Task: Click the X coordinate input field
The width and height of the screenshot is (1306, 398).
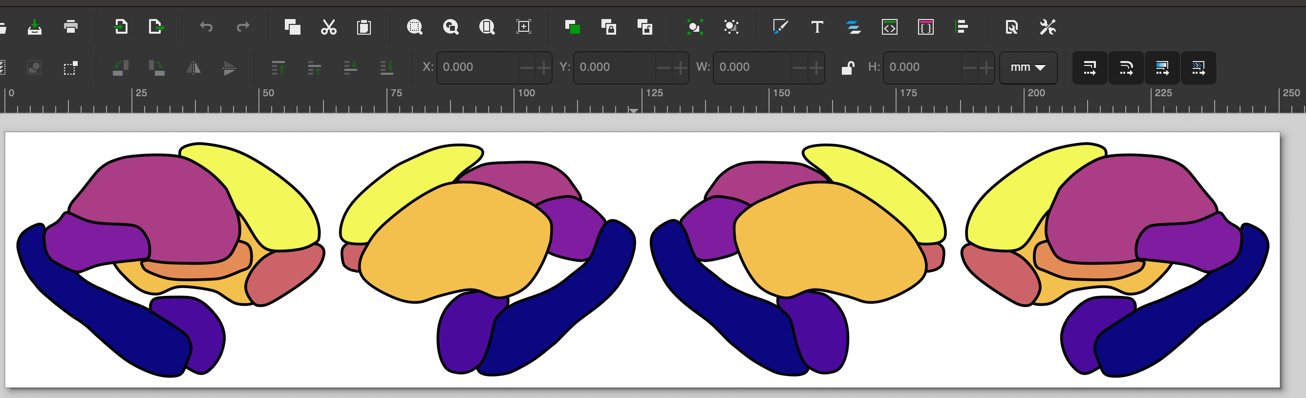Action: click(478, 67)
